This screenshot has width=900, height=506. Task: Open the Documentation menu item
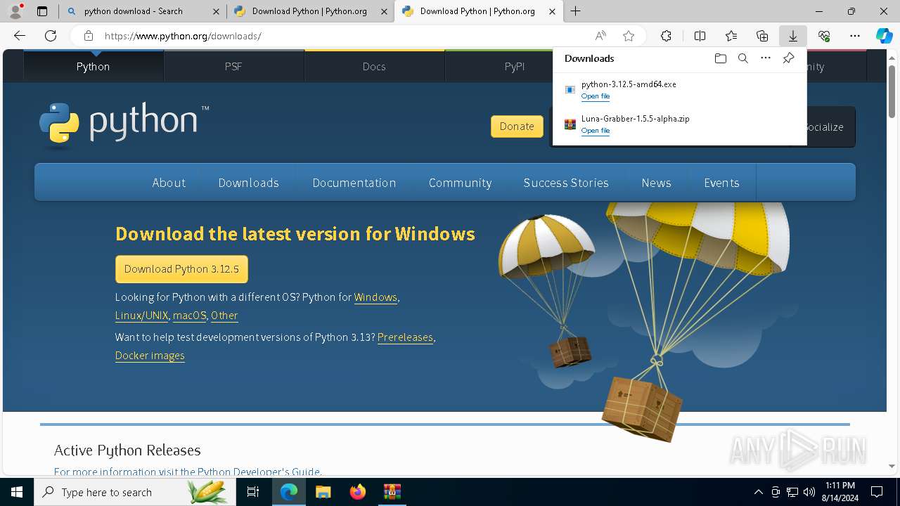click(354, 183)
